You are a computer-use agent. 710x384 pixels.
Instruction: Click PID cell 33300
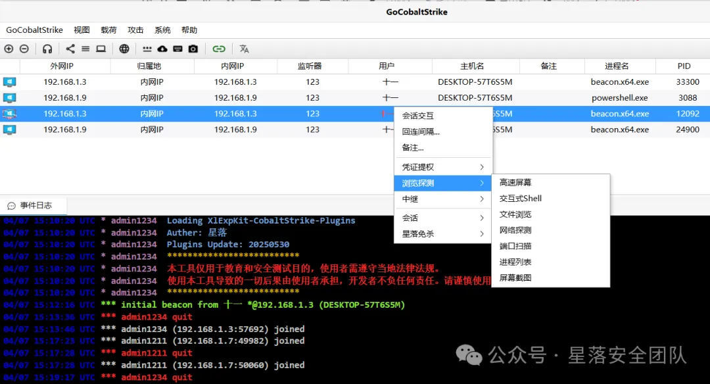pos(688,82)
